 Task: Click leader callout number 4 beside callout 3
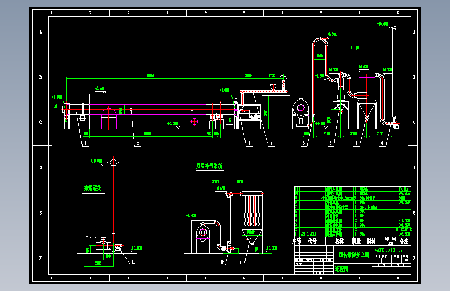tap(272, 143)
